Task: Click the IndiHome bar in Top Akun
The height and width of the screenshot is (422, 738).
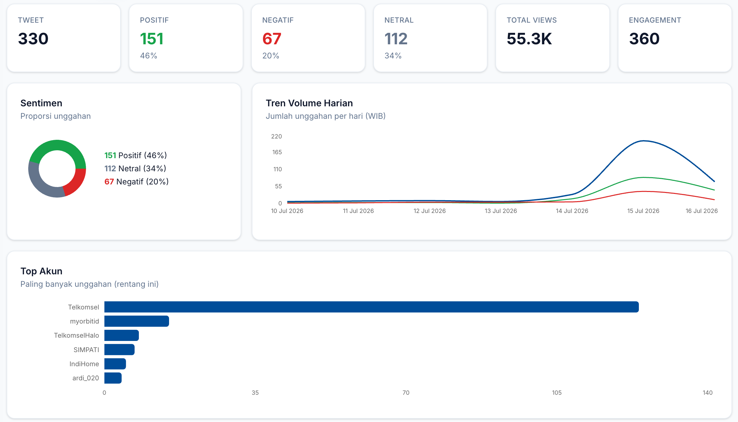Action: click(x=115, y=364)
